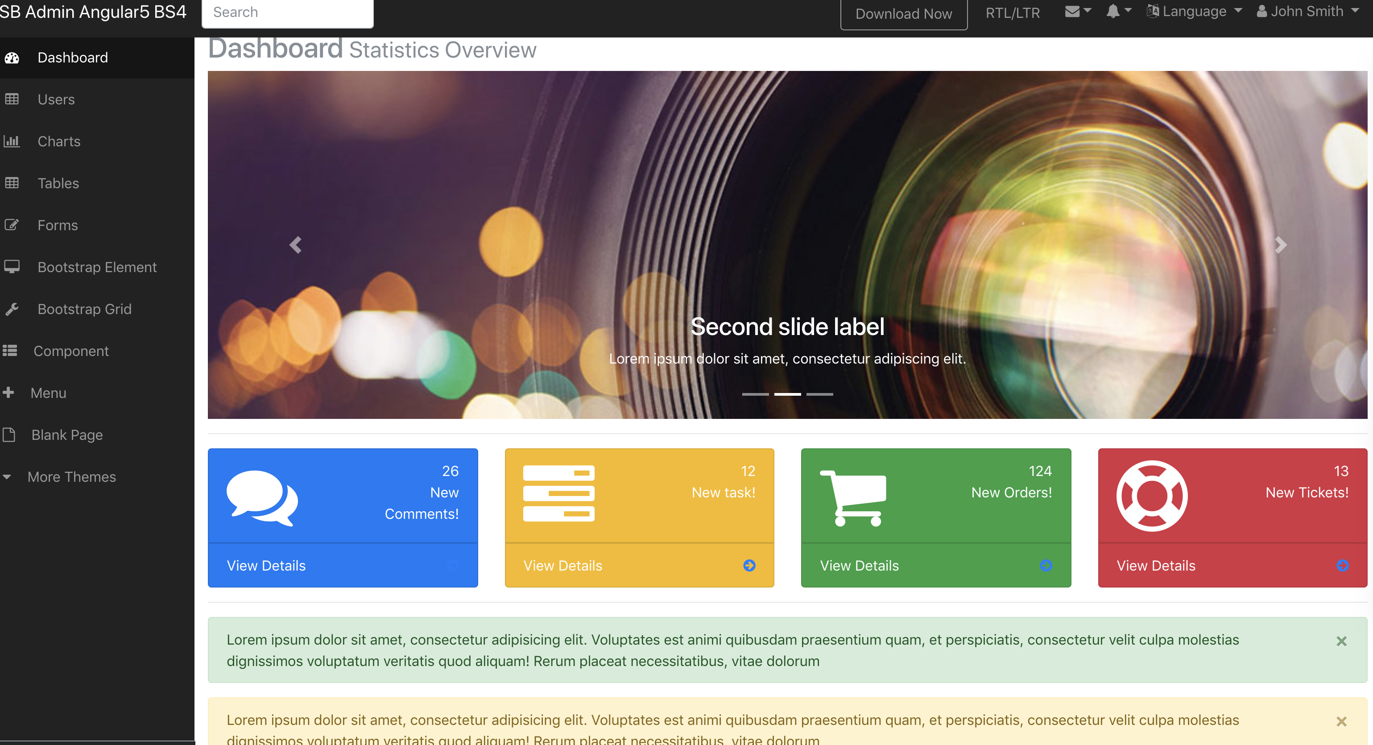Viewport: 1373px width, 745px height.
Task: Open Blank Page from sidebar
Action: tap(66, 435)
